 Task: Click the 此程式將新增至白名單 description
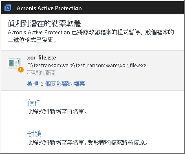pyautogui.click(x=57, y=112)
